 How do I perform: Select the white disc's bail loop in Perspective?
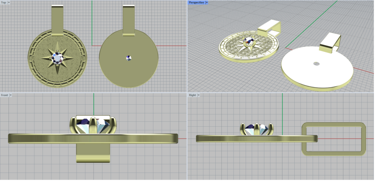click(330, 41)
